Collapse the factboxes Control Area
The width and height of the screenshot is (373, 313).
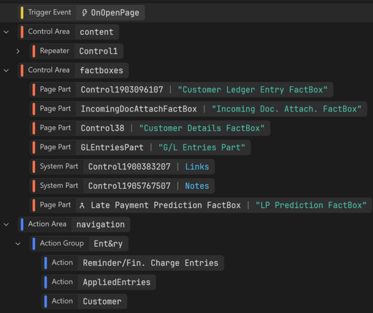(x=6, y=70)
